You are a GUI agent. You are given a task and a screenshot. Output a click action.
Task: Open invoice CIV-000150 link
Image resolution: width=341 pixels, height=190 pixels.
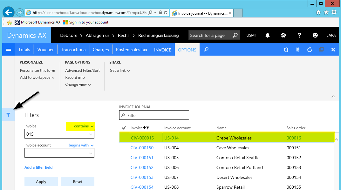pyautogui.click(x=142, y=148)
